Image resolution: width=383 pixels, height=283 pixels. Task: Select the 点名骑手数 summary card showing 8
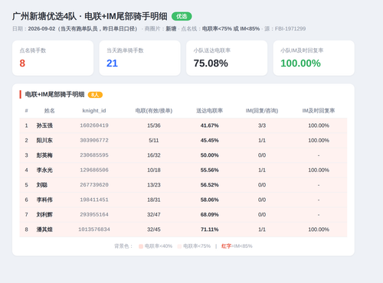pos(53,58)
